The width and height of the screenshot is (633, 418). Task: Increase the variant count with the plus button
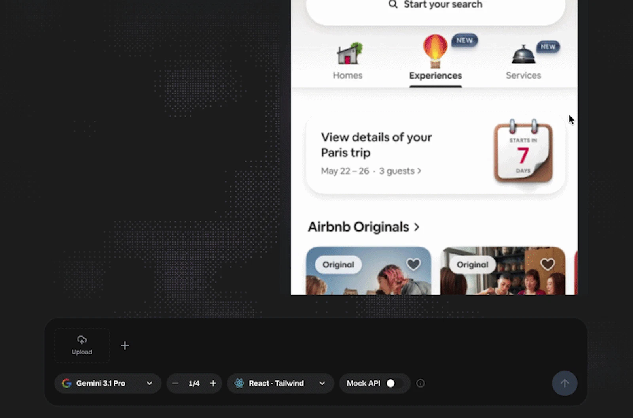(x=213, y=383)
